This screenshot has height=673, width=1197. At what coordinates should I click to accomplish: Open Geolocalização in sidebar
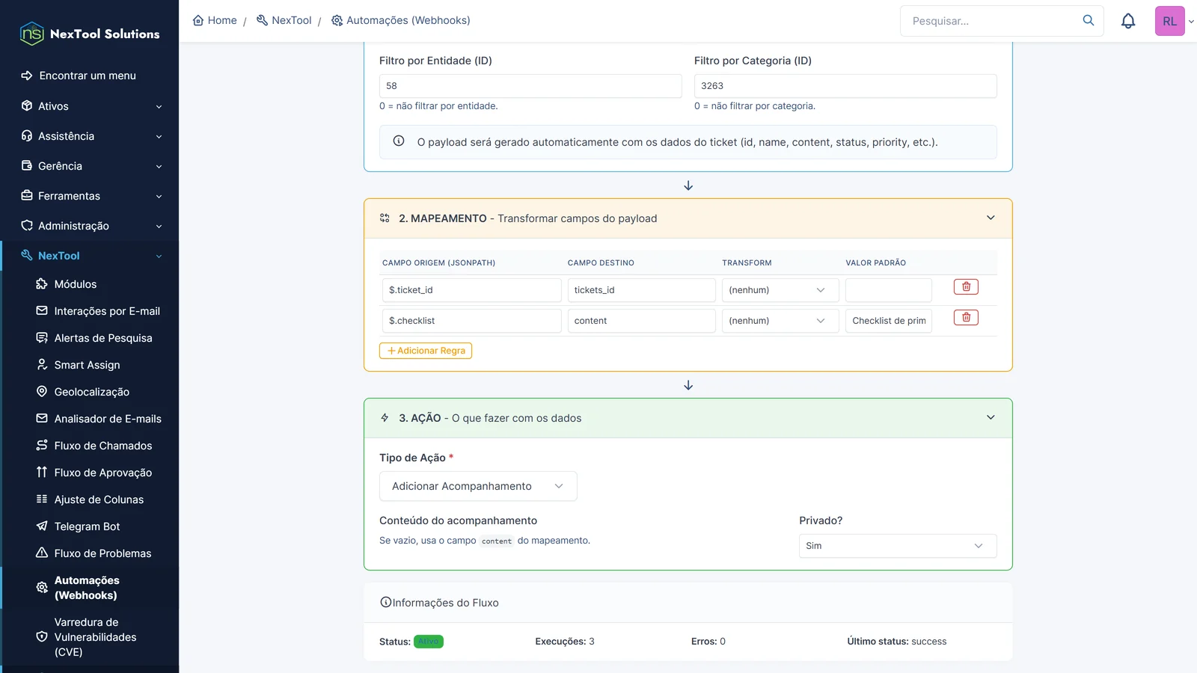point(90,392)
